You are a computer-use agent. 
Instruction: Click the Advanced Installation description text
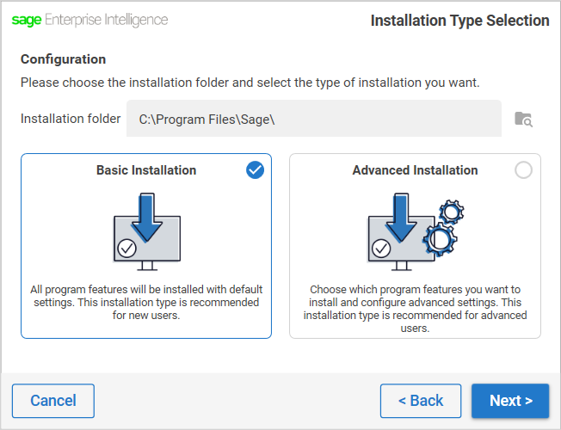[415, 309]
